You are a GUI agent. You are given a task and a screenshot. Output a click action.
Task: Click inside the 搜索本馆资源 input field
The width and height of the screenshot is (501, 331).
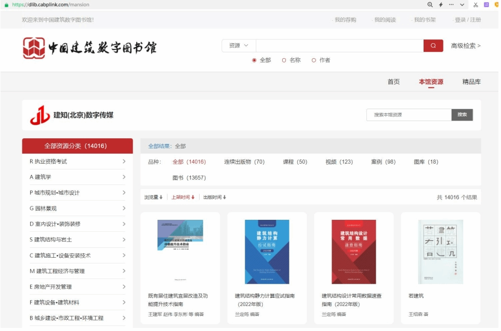point(408,115)
